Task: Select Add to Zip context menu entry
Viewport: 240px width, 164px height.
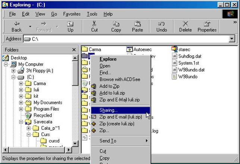Action: pyautogui.click(x=109, y=86)
